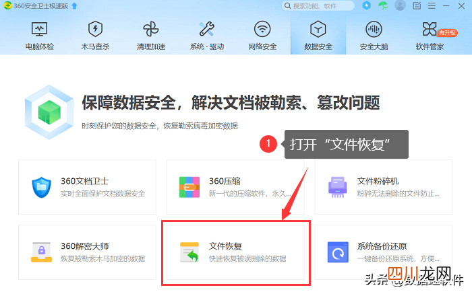
Task: Open the 电脑体检 monitor icon
Action: click(x=39, y=30)
